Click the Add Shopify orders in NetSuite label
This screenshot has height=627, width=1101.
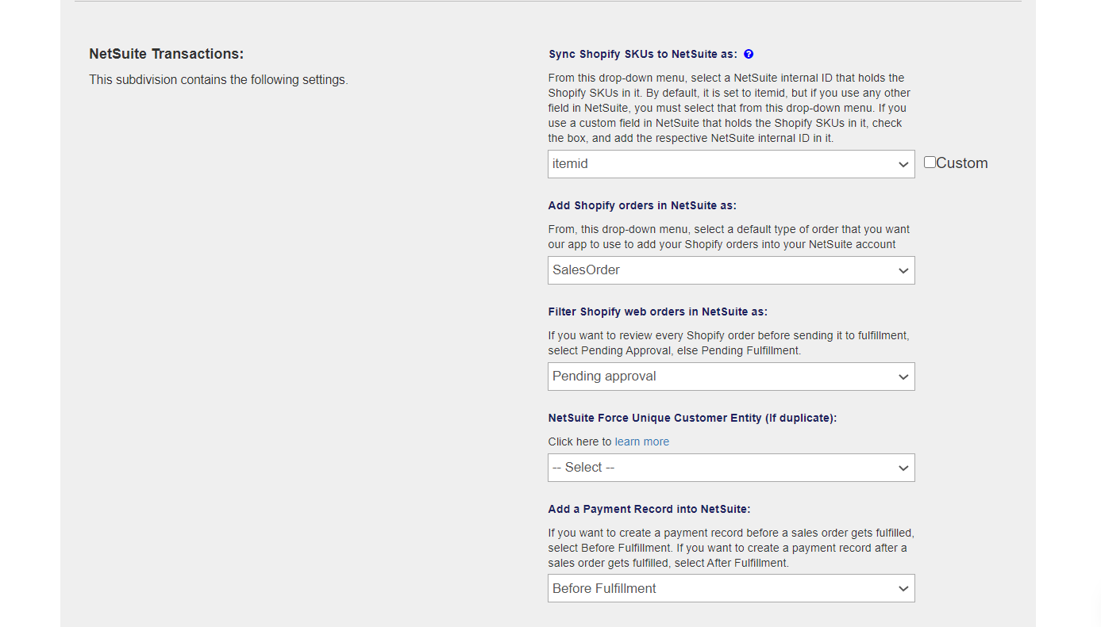(x=642, y=205)
